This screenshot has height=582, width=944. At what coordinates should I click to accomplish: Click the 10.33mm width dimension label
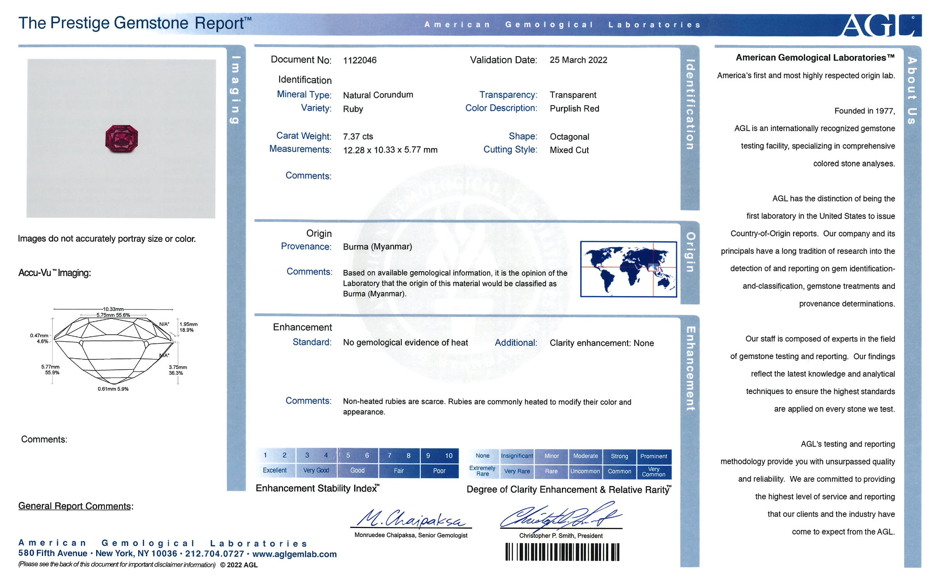click(113, 309)
